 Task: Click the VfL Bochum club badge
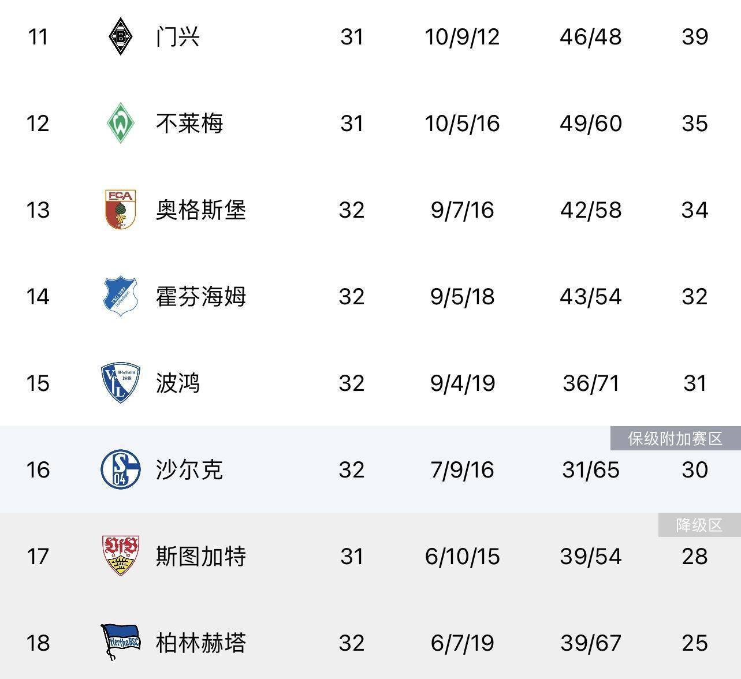pos(120,383)
